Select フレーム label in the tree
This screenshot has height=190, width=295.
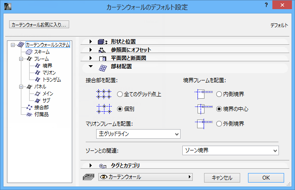pos(41,59)
